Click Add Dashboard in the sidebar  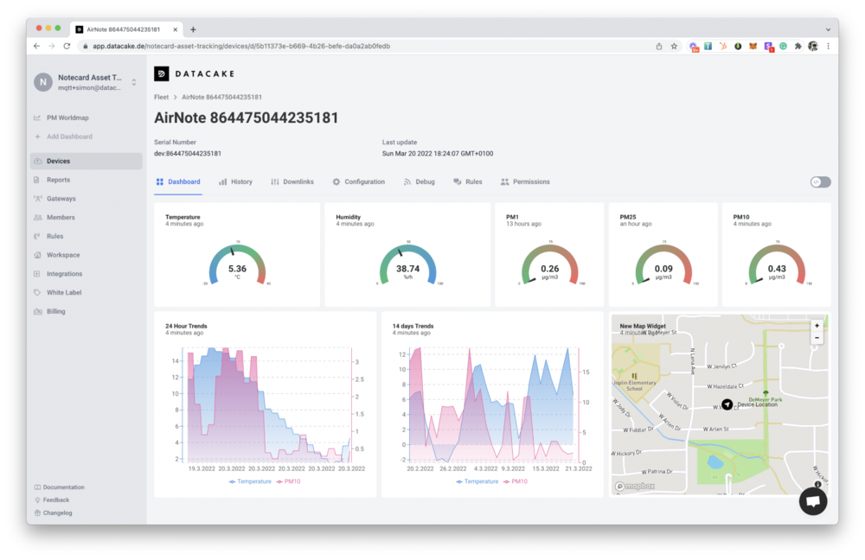[69, 137]
